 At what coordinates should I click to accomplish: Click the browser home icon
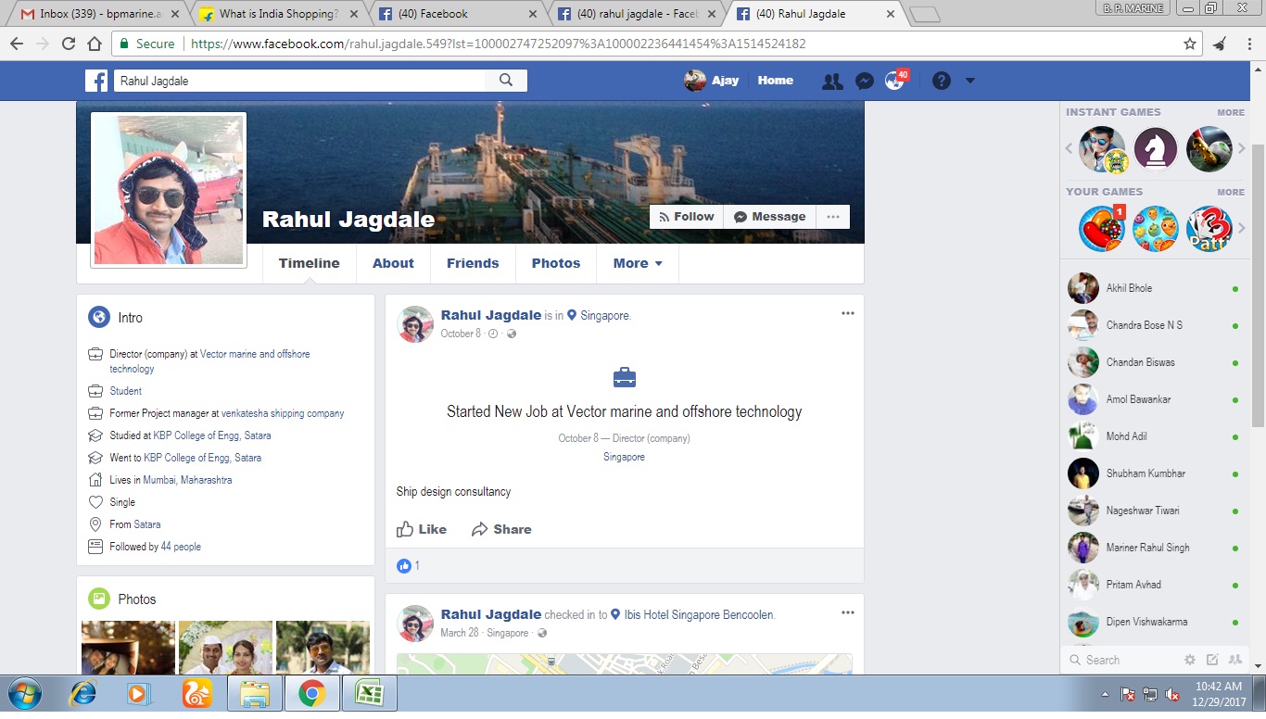click(95, 44)
